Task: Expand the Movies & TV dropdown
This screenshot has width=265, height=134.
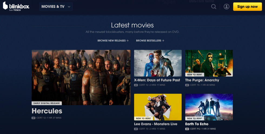Action: click(x=56, y=6)
